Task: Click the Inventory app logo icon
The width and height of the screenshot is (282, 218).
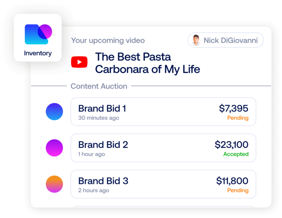Action: (38, 34)
